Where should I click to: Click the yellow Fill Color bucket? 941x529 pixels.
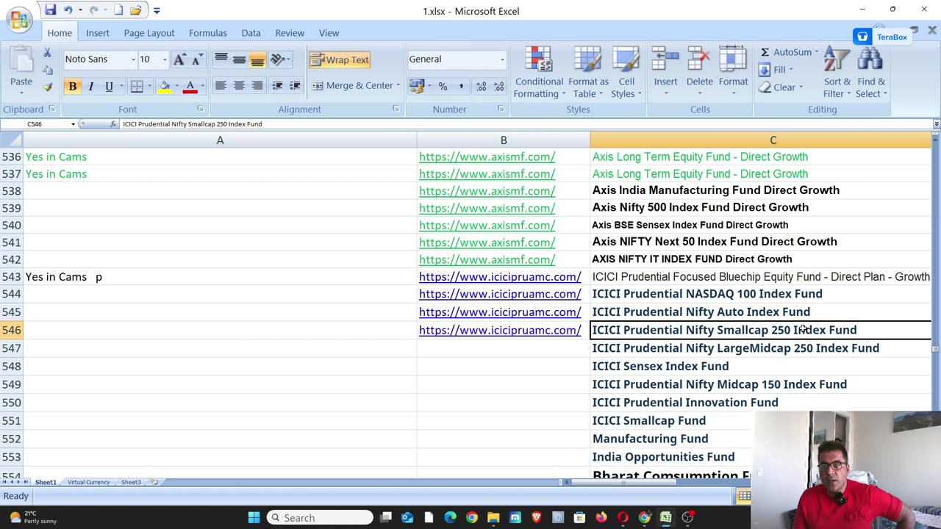pyautogui.click(x=165, y=87)
